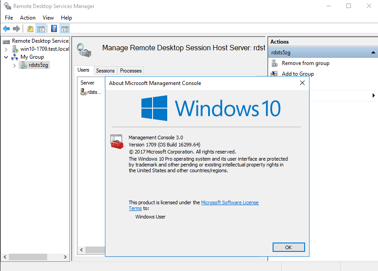The image size is (378, 271).
Task: Collapse rdsts5zg section in Actions pane
Action: [373, 53]
